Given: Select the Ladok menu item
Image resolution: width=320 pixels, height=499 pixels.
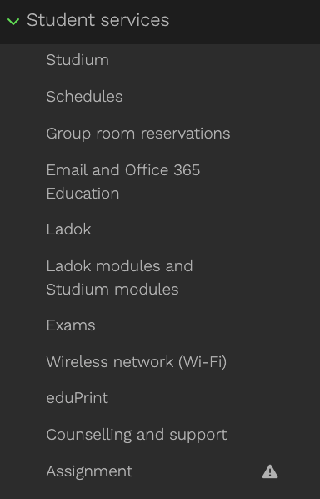Looking at the screenshot, I should tap(68, 229).
